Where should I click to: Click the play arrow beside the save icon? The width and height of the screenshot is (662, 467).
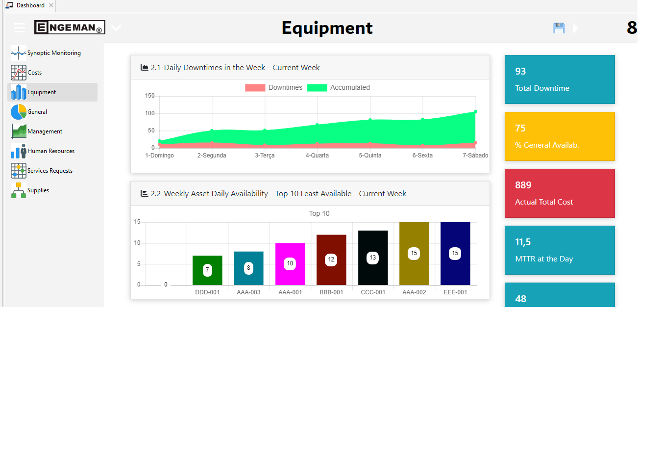576,28
